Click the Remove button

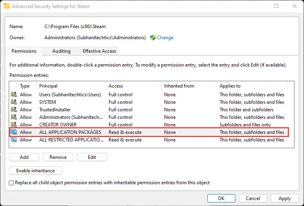[58, 157]
